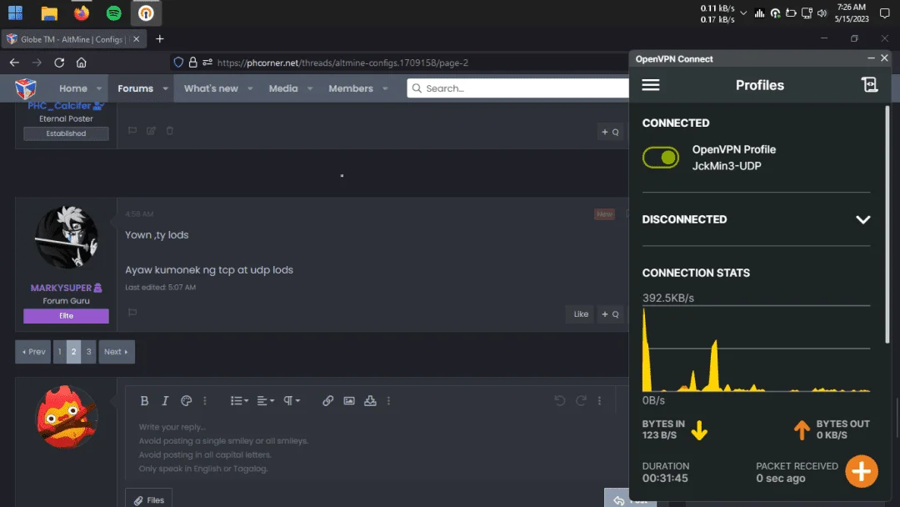Open the third insert icon beside image
The height and width of the screenshot is (507, 900).
click(x=370, y=401)
